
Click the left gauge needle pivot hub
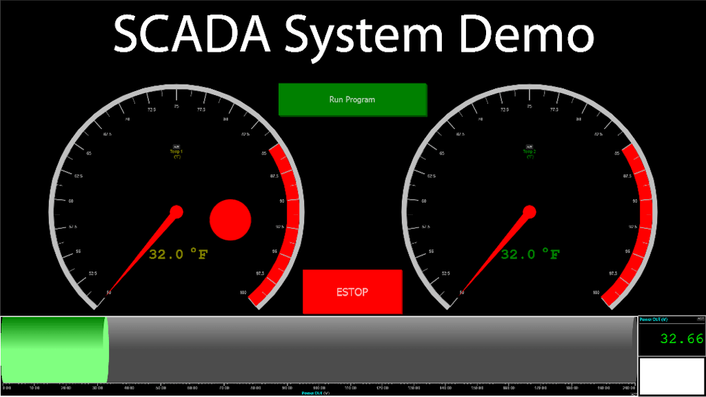pyautogui.click(x=176, y=212)
